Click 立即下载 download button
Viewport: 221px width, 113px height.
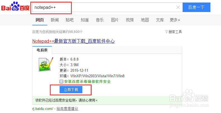pyautogui.click(x=71, y=90)
